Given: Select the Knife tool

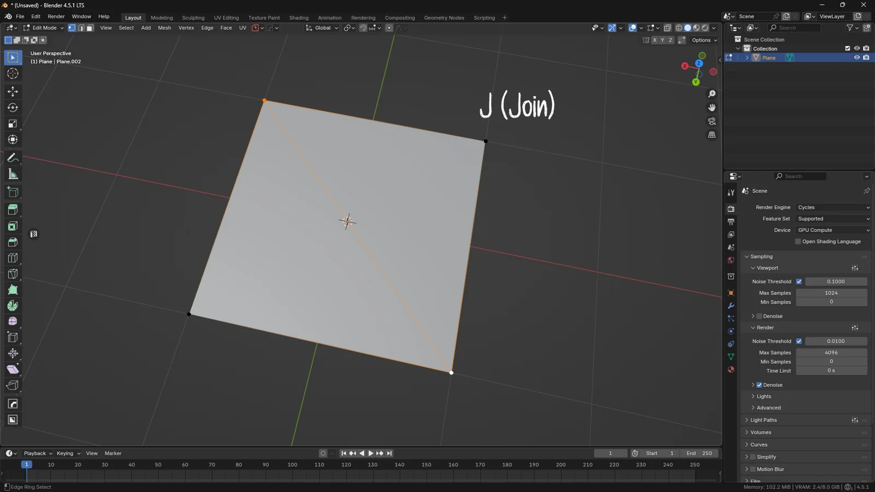Looking at the screenshot, I should tap(13, 274).
